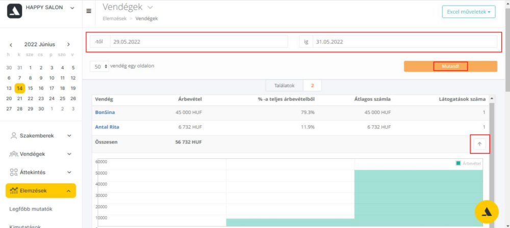The width and height of the screenshot is (510, 228).
Task: Click the 79.3% share cell
Action: pyautogui.click(x=308, y=112)
